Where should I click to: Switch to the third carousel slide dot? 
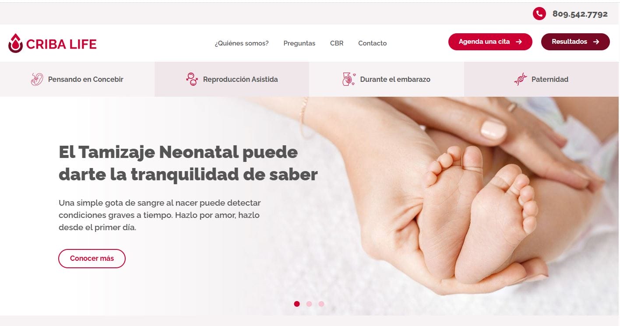click(321, 304)
